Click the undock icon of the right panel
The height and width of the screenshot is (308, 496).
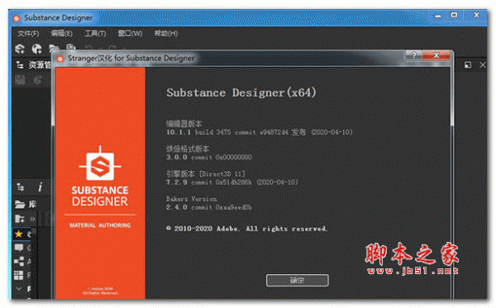click(x=468, y=65)
